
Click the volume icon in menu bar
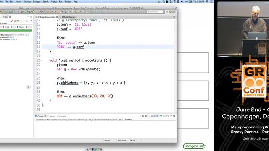tap(182, 1)
